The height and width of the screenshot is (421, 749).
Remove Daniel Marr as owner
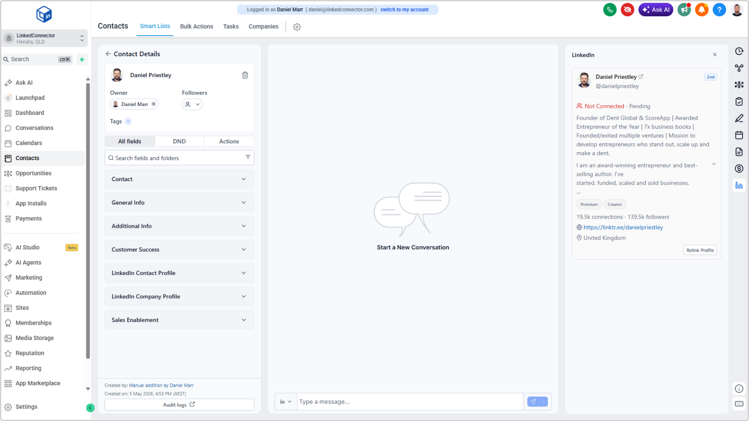click(x=154, y=104)
